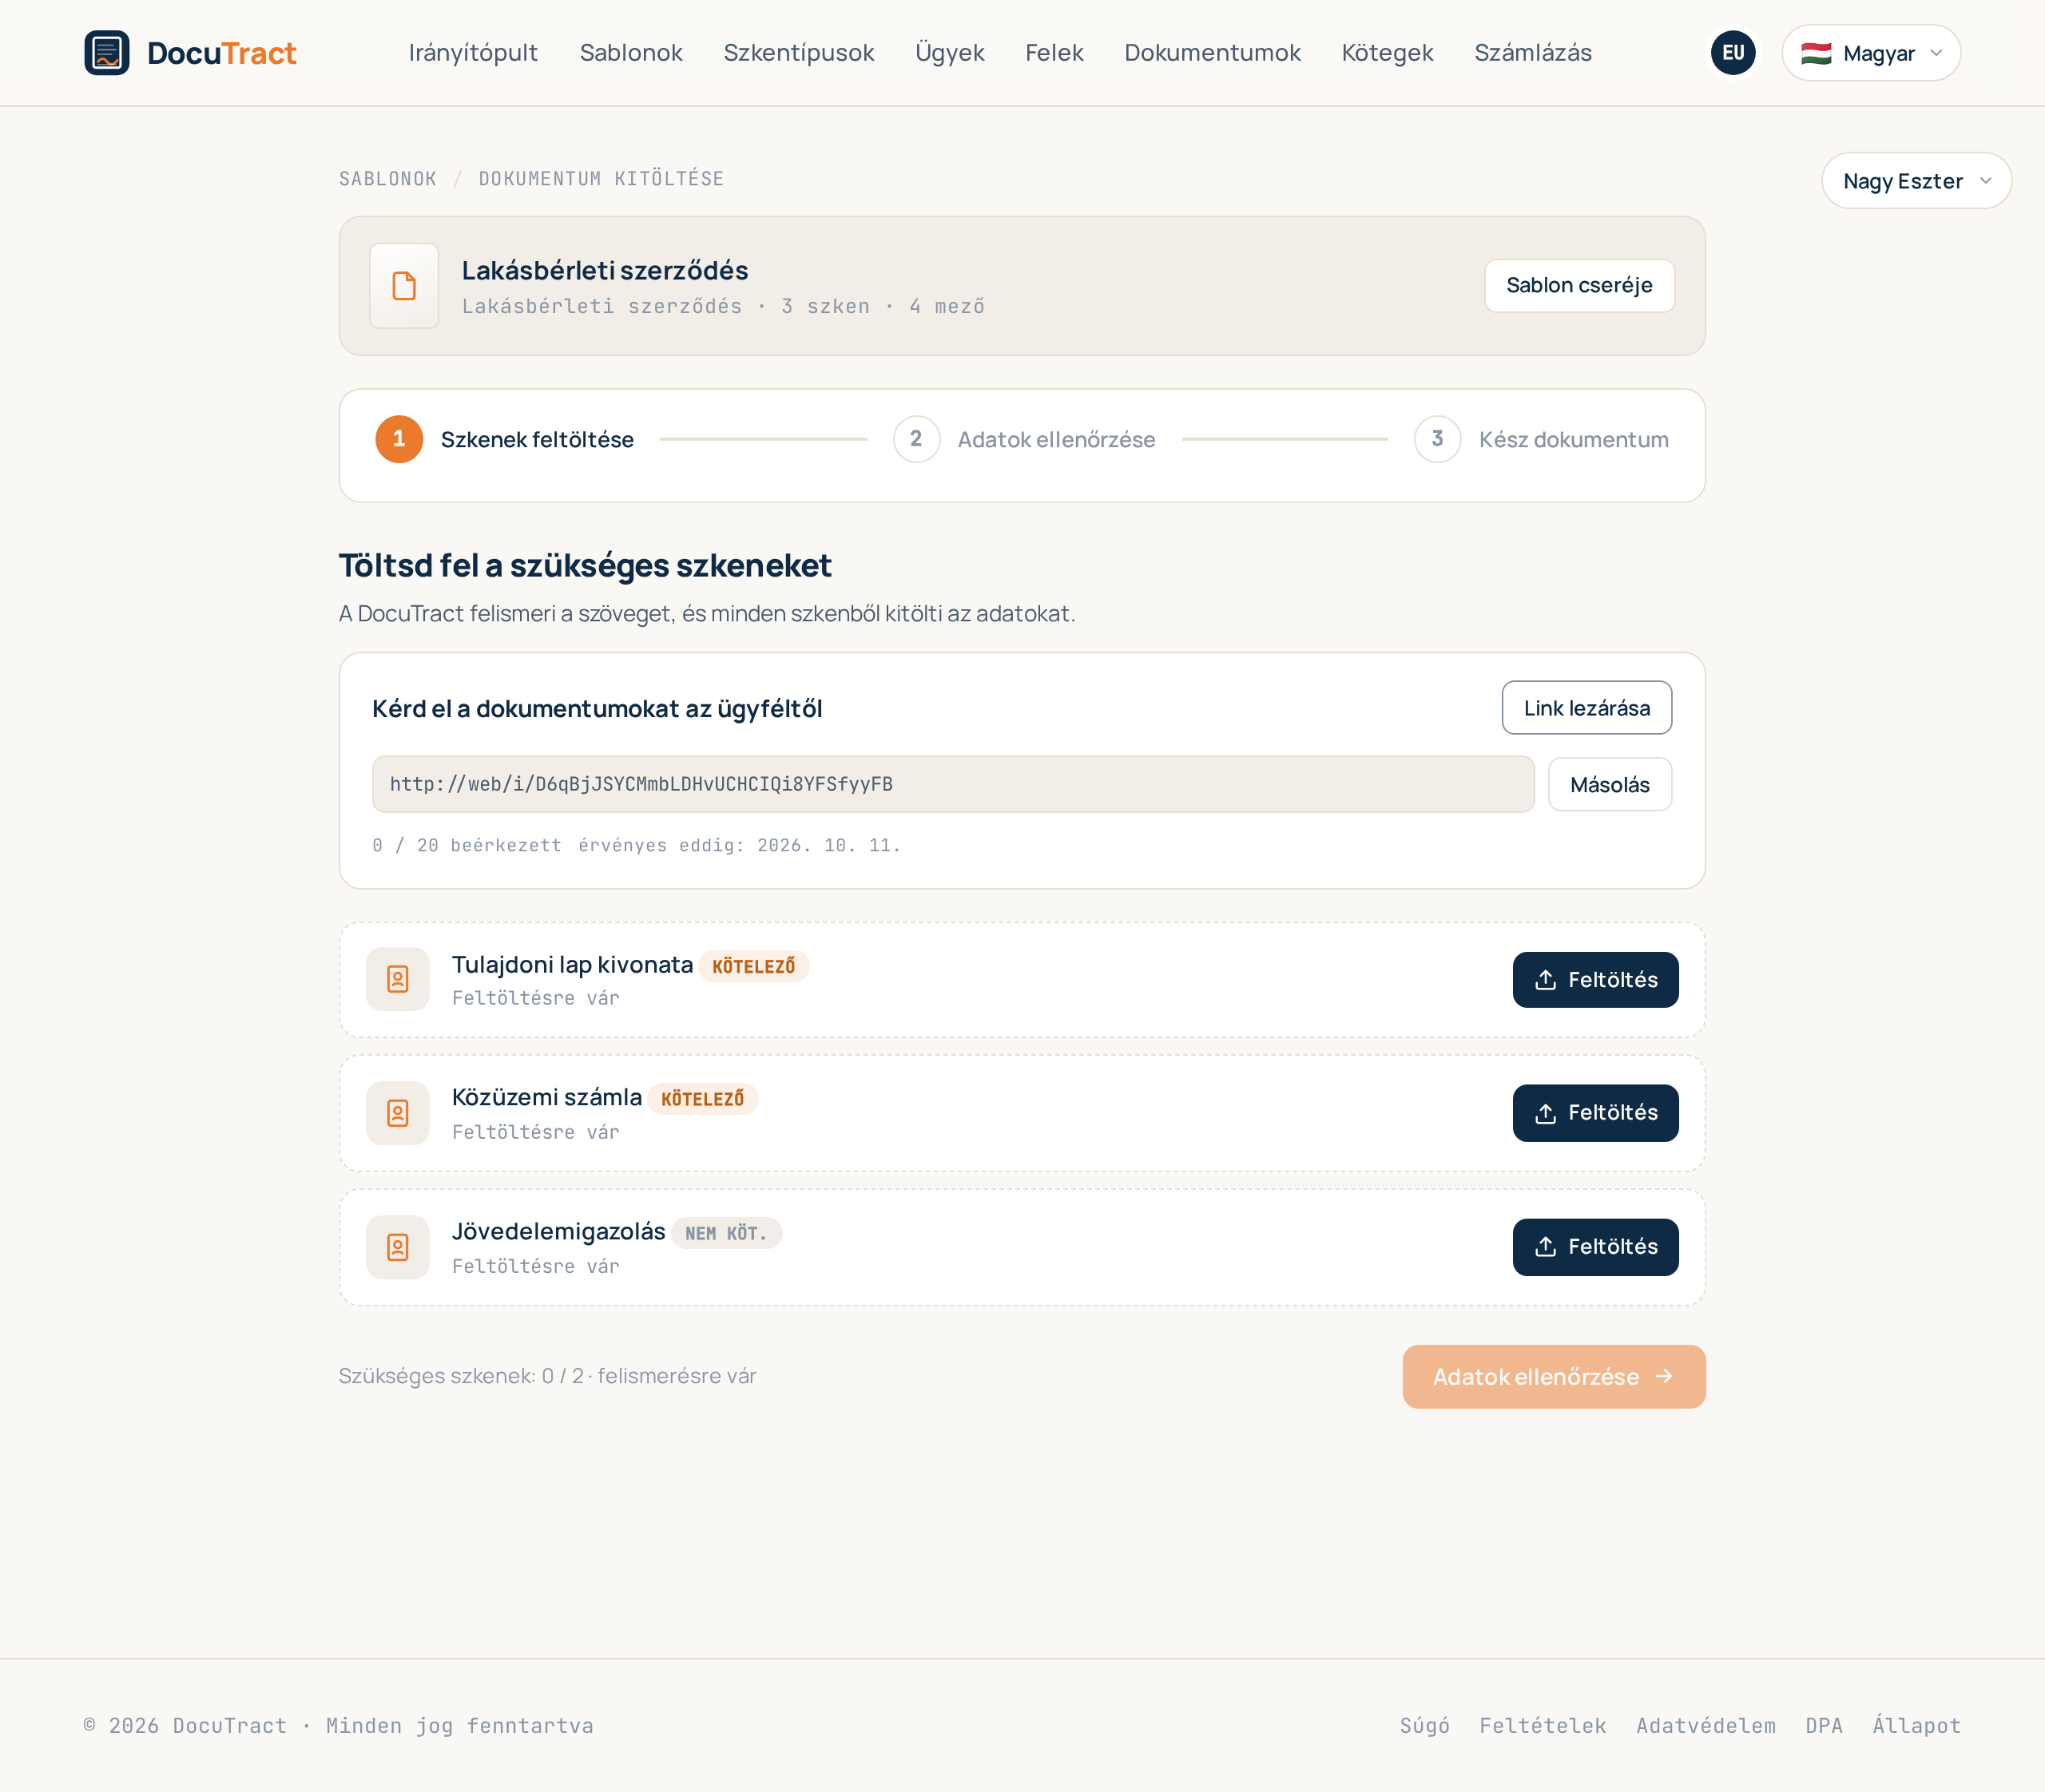The image size is (2045, 1792).
Task: Upload a scan for Közüzemi számla
Action: (1594, 1113)
